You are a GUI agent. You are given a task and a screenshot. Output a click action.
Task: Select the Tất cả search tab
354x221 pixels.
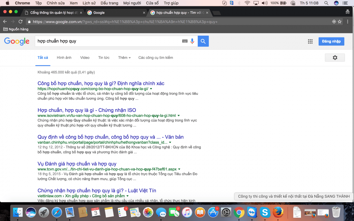click(x=43, y=57)
